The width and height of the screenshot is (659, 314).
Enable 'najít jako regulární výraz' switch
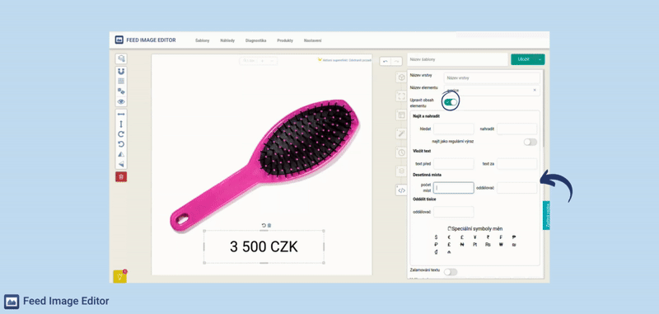pyautogui.click(x=530, y=142)
